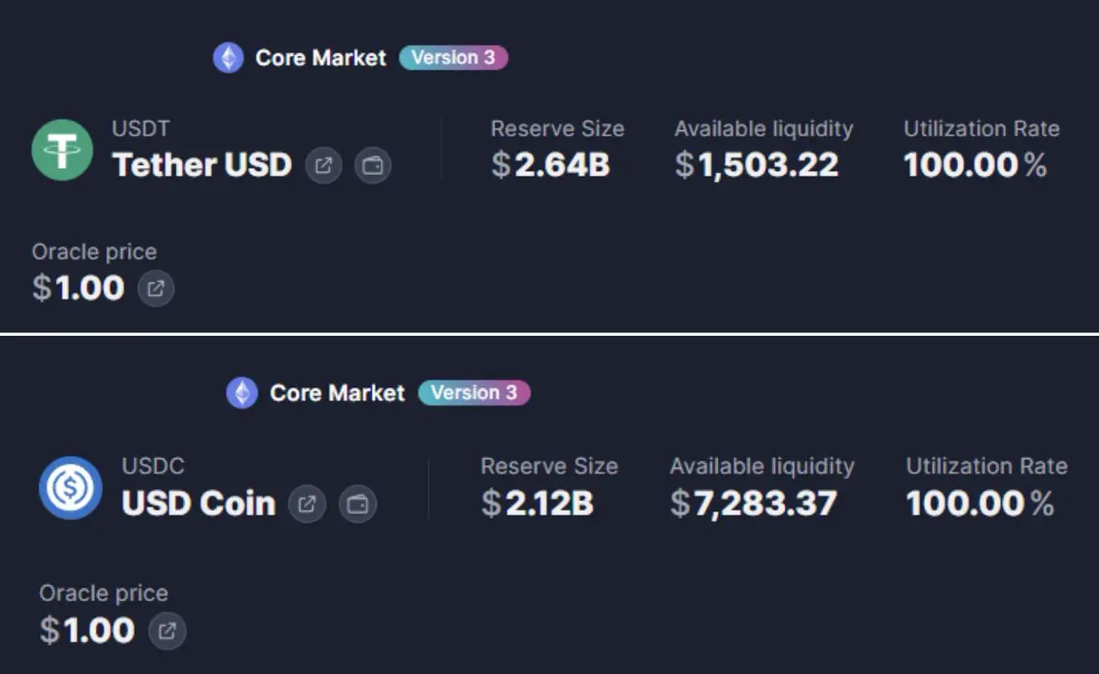The width and height of the screenshot is (1099, 674).
Task: Select the Core Market label above Tether USD
Action: tap(321, 58)
